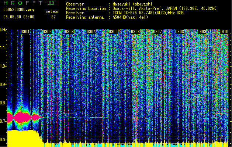This screenshot has width=232, height=147.
Task: Click the 0905 time marker
Action: (113, 32)
